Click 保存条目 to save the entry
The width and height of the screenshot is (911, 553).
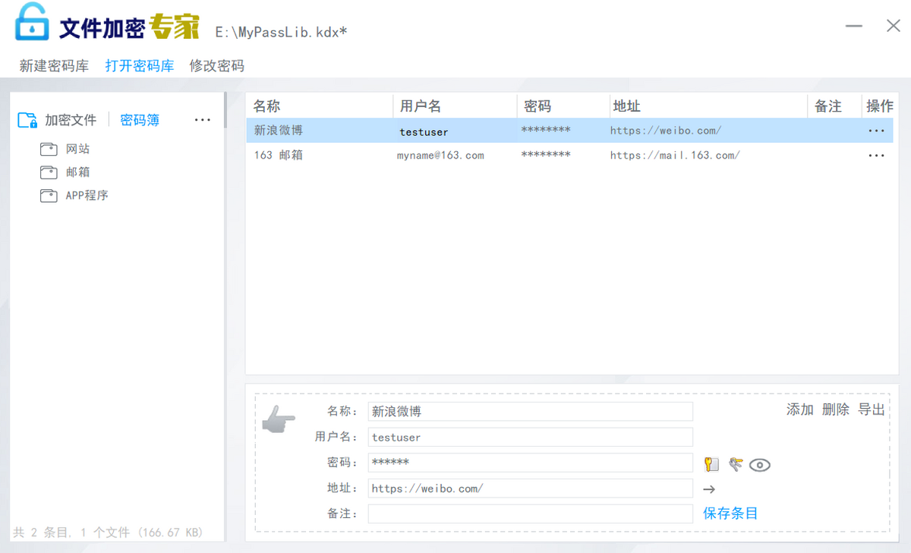730,513
